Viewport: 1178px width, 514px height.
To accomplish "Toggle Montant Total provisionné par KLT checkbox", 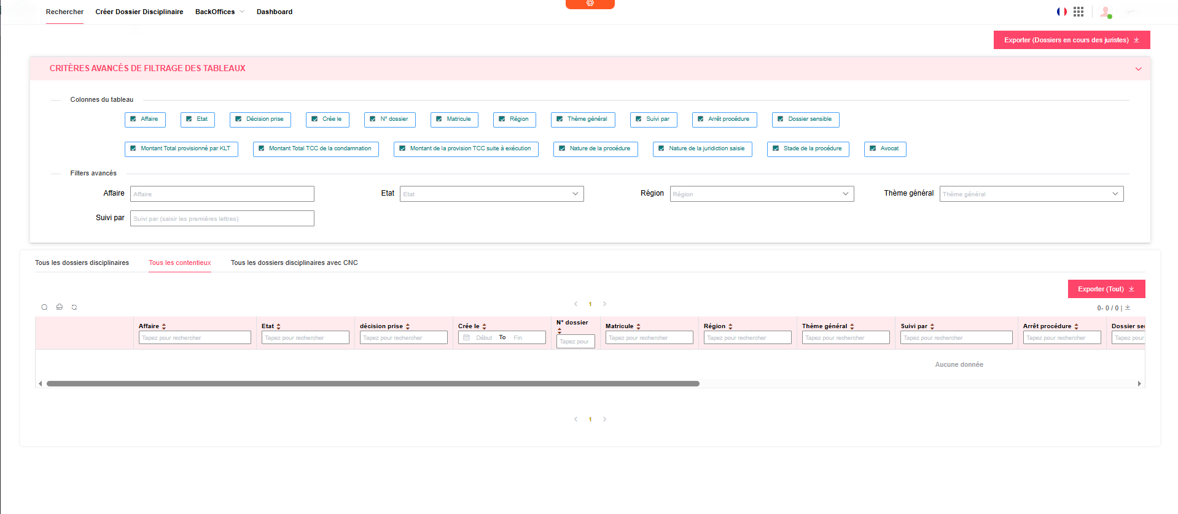I will [x=133, y=148].
